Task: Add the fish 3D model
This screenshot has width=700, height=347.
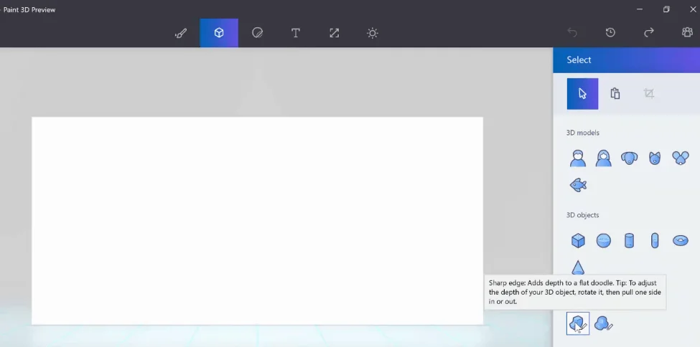Action: click(578, 185)
